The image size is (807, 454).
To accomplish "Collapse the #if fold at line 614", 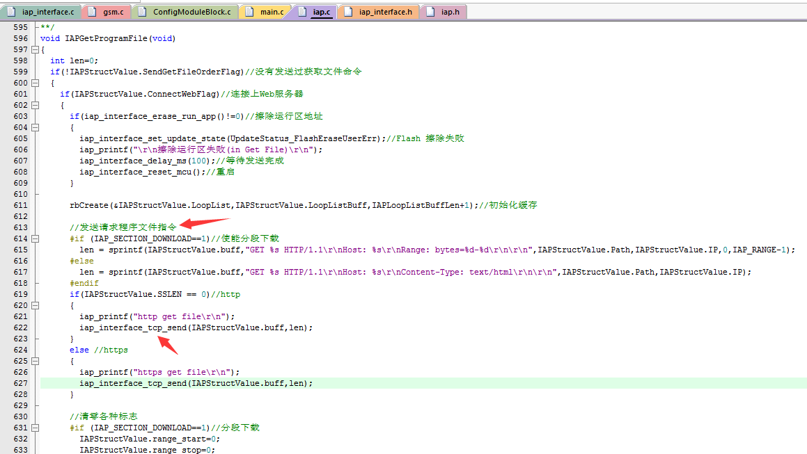I will pyautogui.click(x=35, y=238).
